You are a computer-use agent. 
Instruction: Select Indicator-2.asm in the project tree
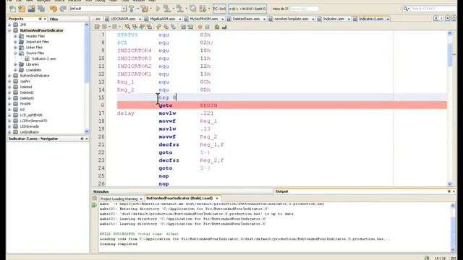coord(43,58)
